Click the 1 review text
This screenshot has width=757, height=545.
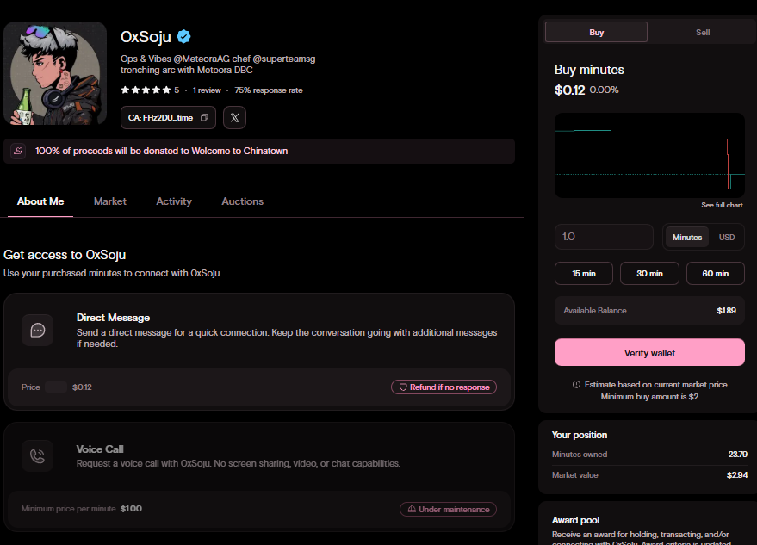coord(207,90)
